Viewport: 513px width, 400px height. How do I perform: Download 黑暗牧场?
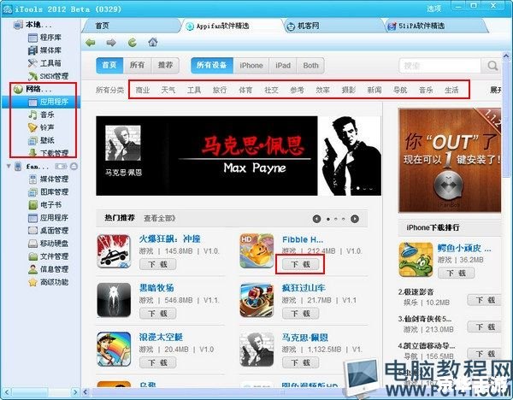(x=158, y=314)
